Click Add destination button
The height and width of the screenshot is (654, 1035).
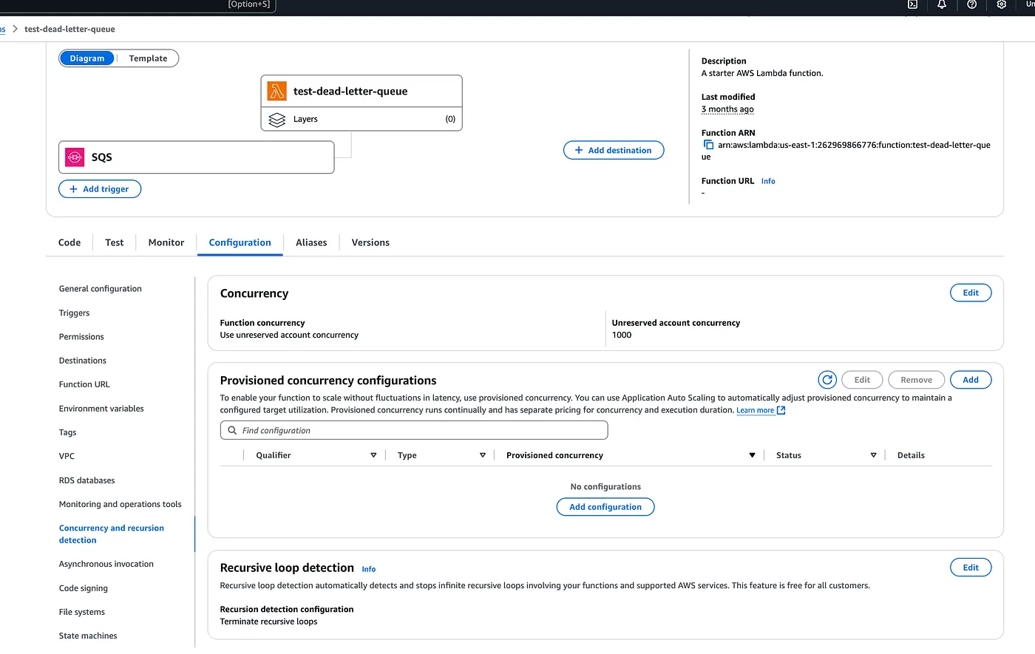(x=614, y=150)
